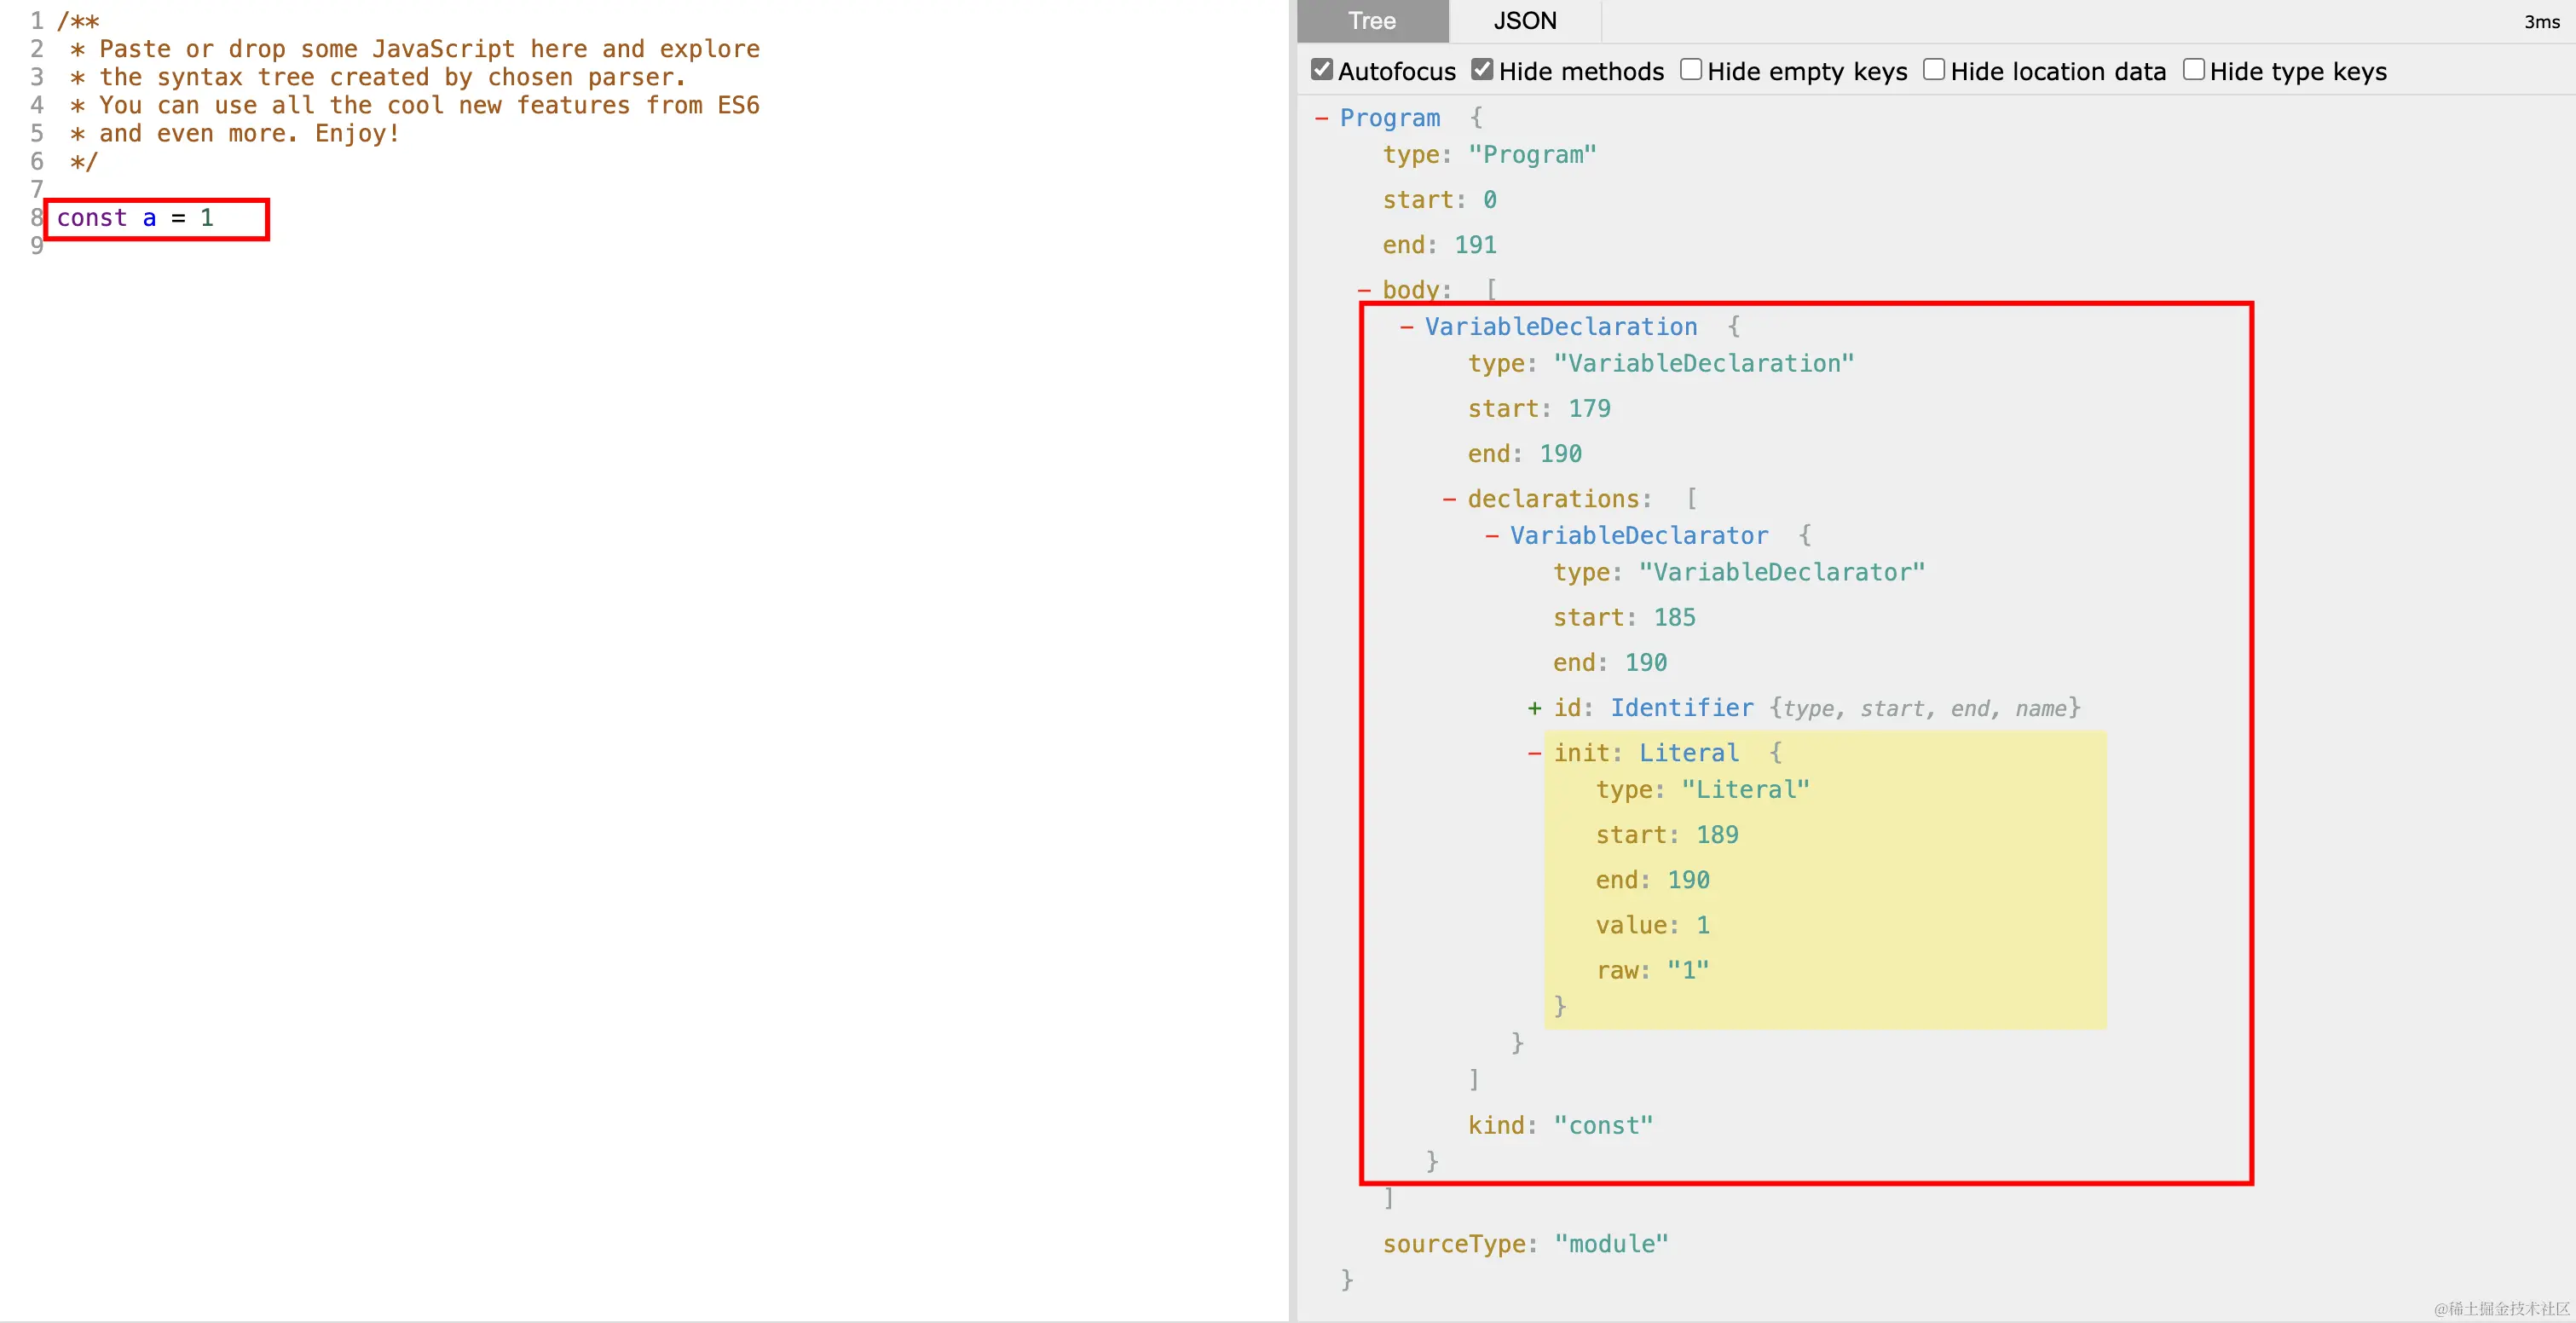Uncheck Hide methods option
Image resolution: width=2576 pixels, height=1323 pixels.
(x=1482, y=70)
